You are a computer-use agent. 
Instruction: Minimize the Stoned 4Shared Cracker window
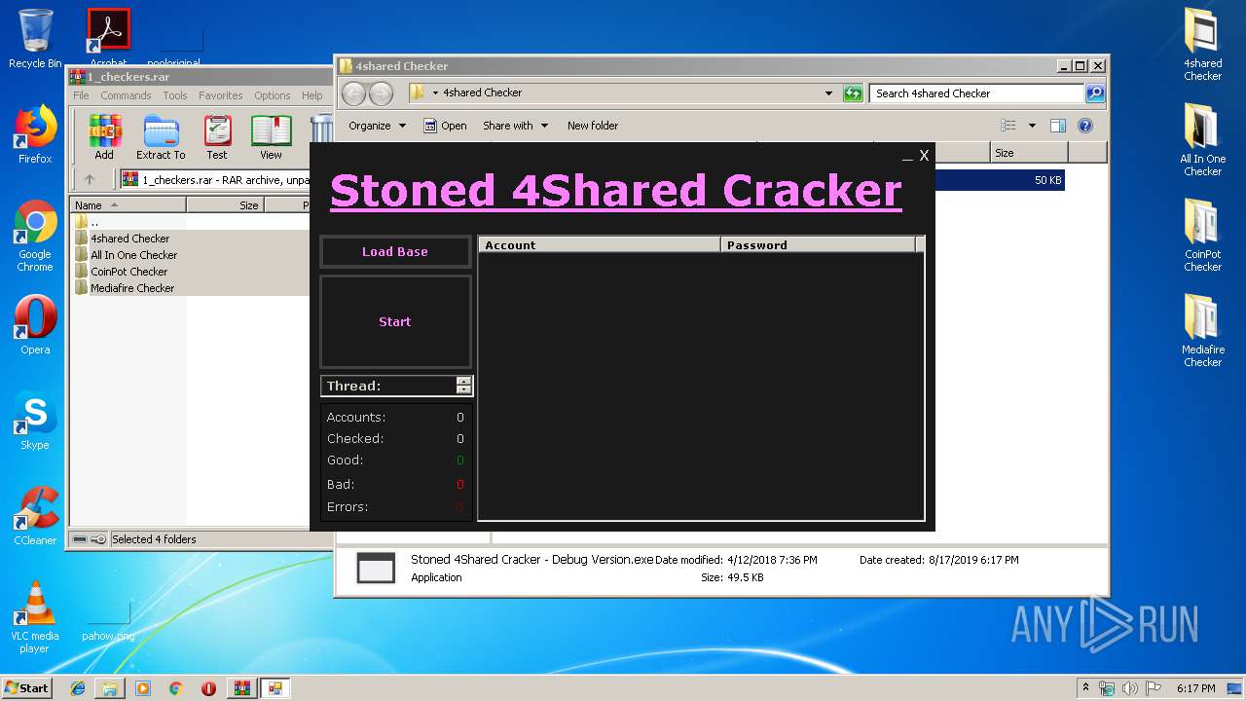pyautogui.click(x=907, y=156)
